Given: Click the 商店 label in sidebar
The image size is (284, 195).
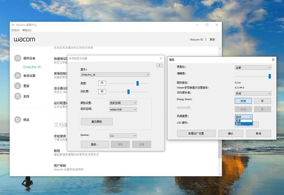Looking at the screenshot, I should click(26, 119).
